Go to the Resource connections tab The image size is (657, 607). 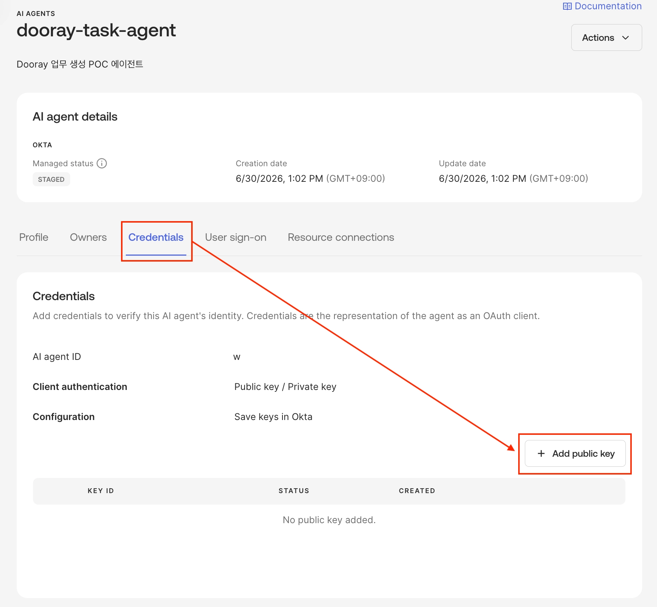[341, 237]
